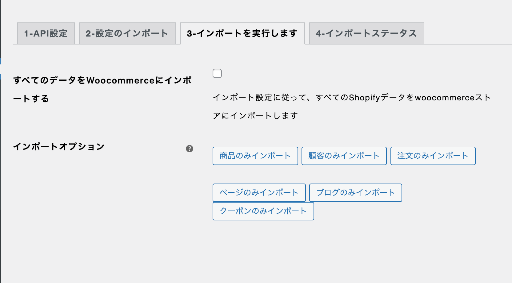
Task: Click the すべてのデータをWoocommerceにインポートする label
Action: 102,89
